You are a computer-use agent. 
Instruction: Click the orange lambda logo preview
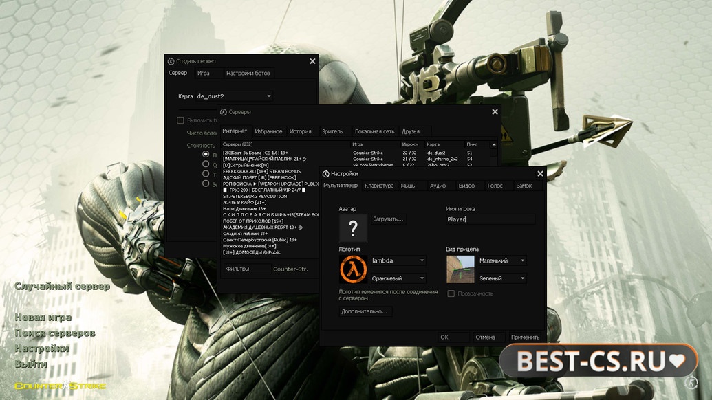pyautogui.click(x=353, y=269)
